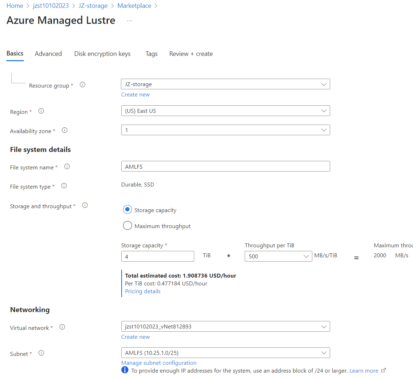The image size is (413, 379).
Task: Open the Pricing details link
Action: point(143,291)
